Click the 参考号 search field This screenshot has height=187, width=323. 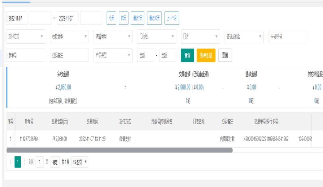(26, 55)
